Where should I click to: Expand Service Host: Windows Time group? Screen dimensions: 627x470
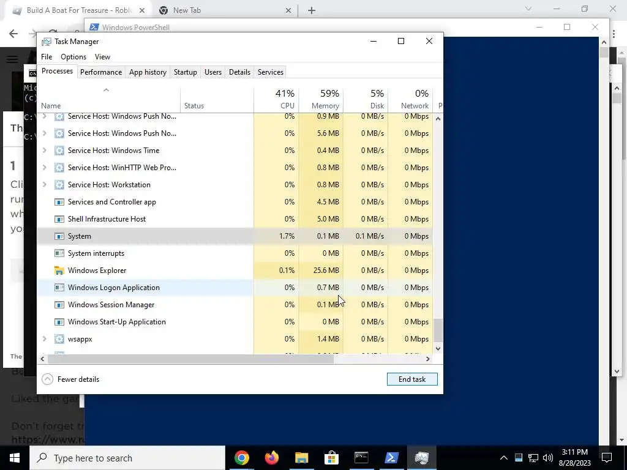pos(44,151)
